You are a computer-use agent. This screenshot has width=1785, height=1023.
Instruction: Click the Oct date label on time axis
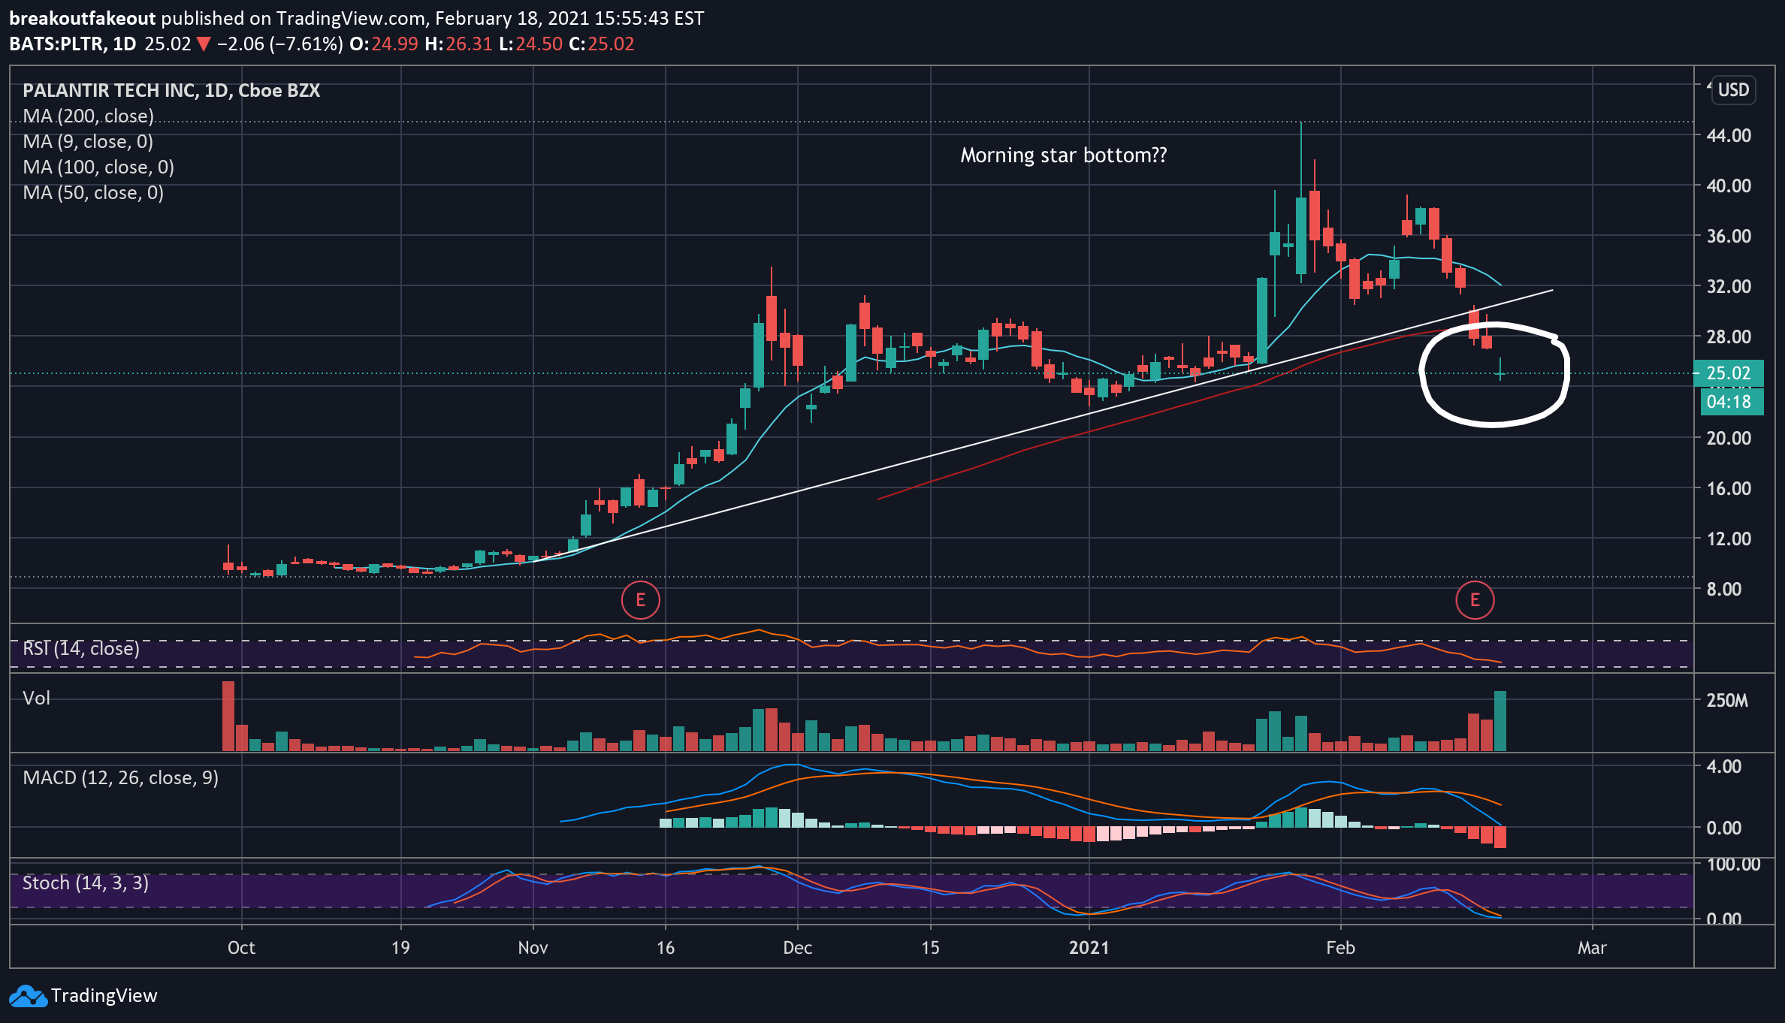(x=241, y=948)
